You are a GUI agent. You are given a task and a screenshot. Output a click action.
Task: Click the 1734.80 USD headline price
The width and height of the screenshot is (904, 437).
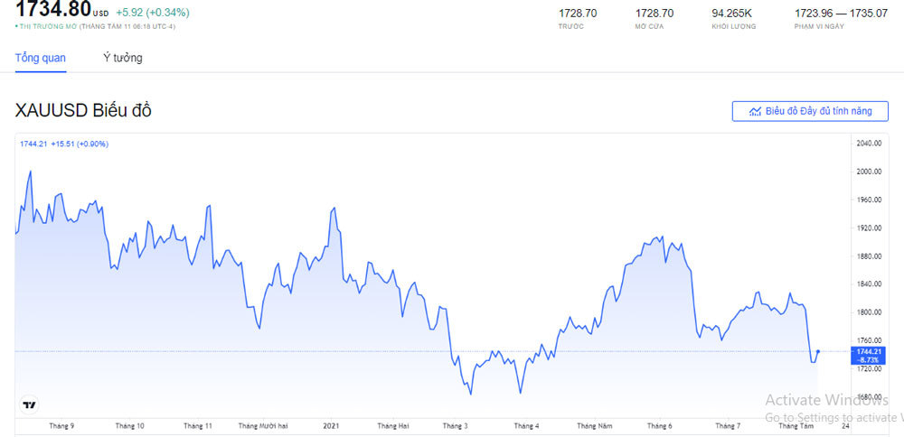click(52, 10)
